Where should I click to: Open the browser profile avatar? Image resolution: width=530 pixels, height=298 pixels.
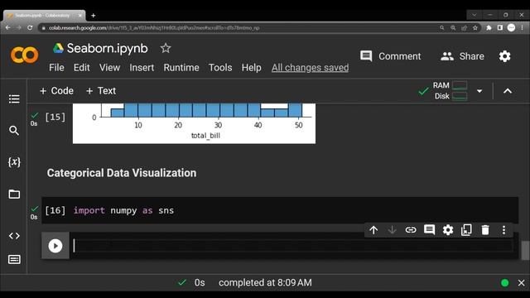[x=512, y=27]
